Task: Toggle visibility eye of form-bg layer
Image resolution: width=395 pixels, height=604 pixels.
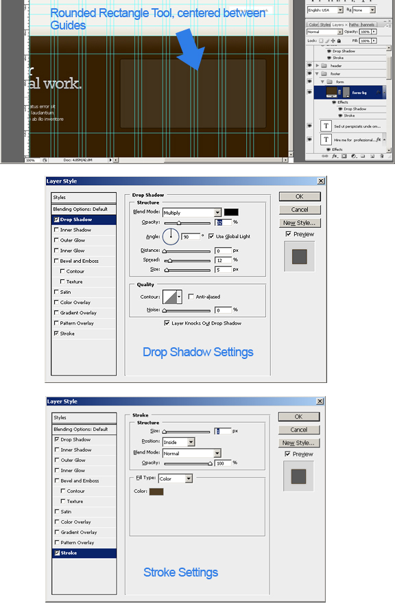Action: tap(309, 92)
